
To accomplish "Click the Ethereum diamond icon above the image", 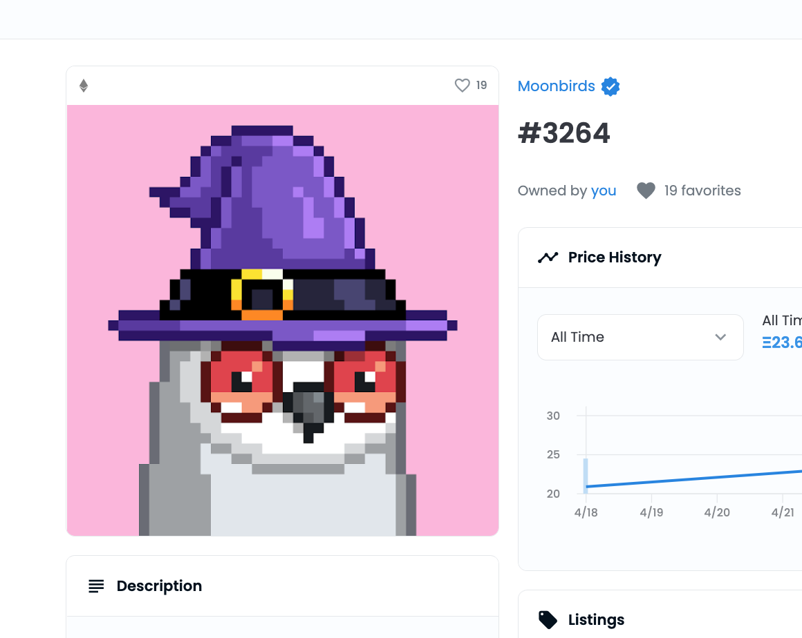I will point(84,86).
